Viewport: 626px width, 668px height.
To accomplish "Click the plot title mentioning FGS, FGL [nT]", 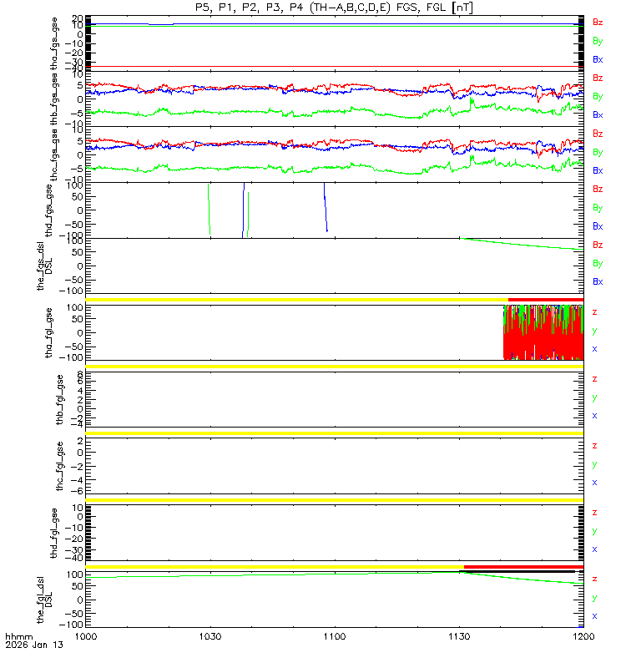I will [x=334, y=8].
